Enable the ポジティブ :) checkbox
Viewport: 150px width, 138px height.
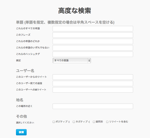tap(54, 122)
